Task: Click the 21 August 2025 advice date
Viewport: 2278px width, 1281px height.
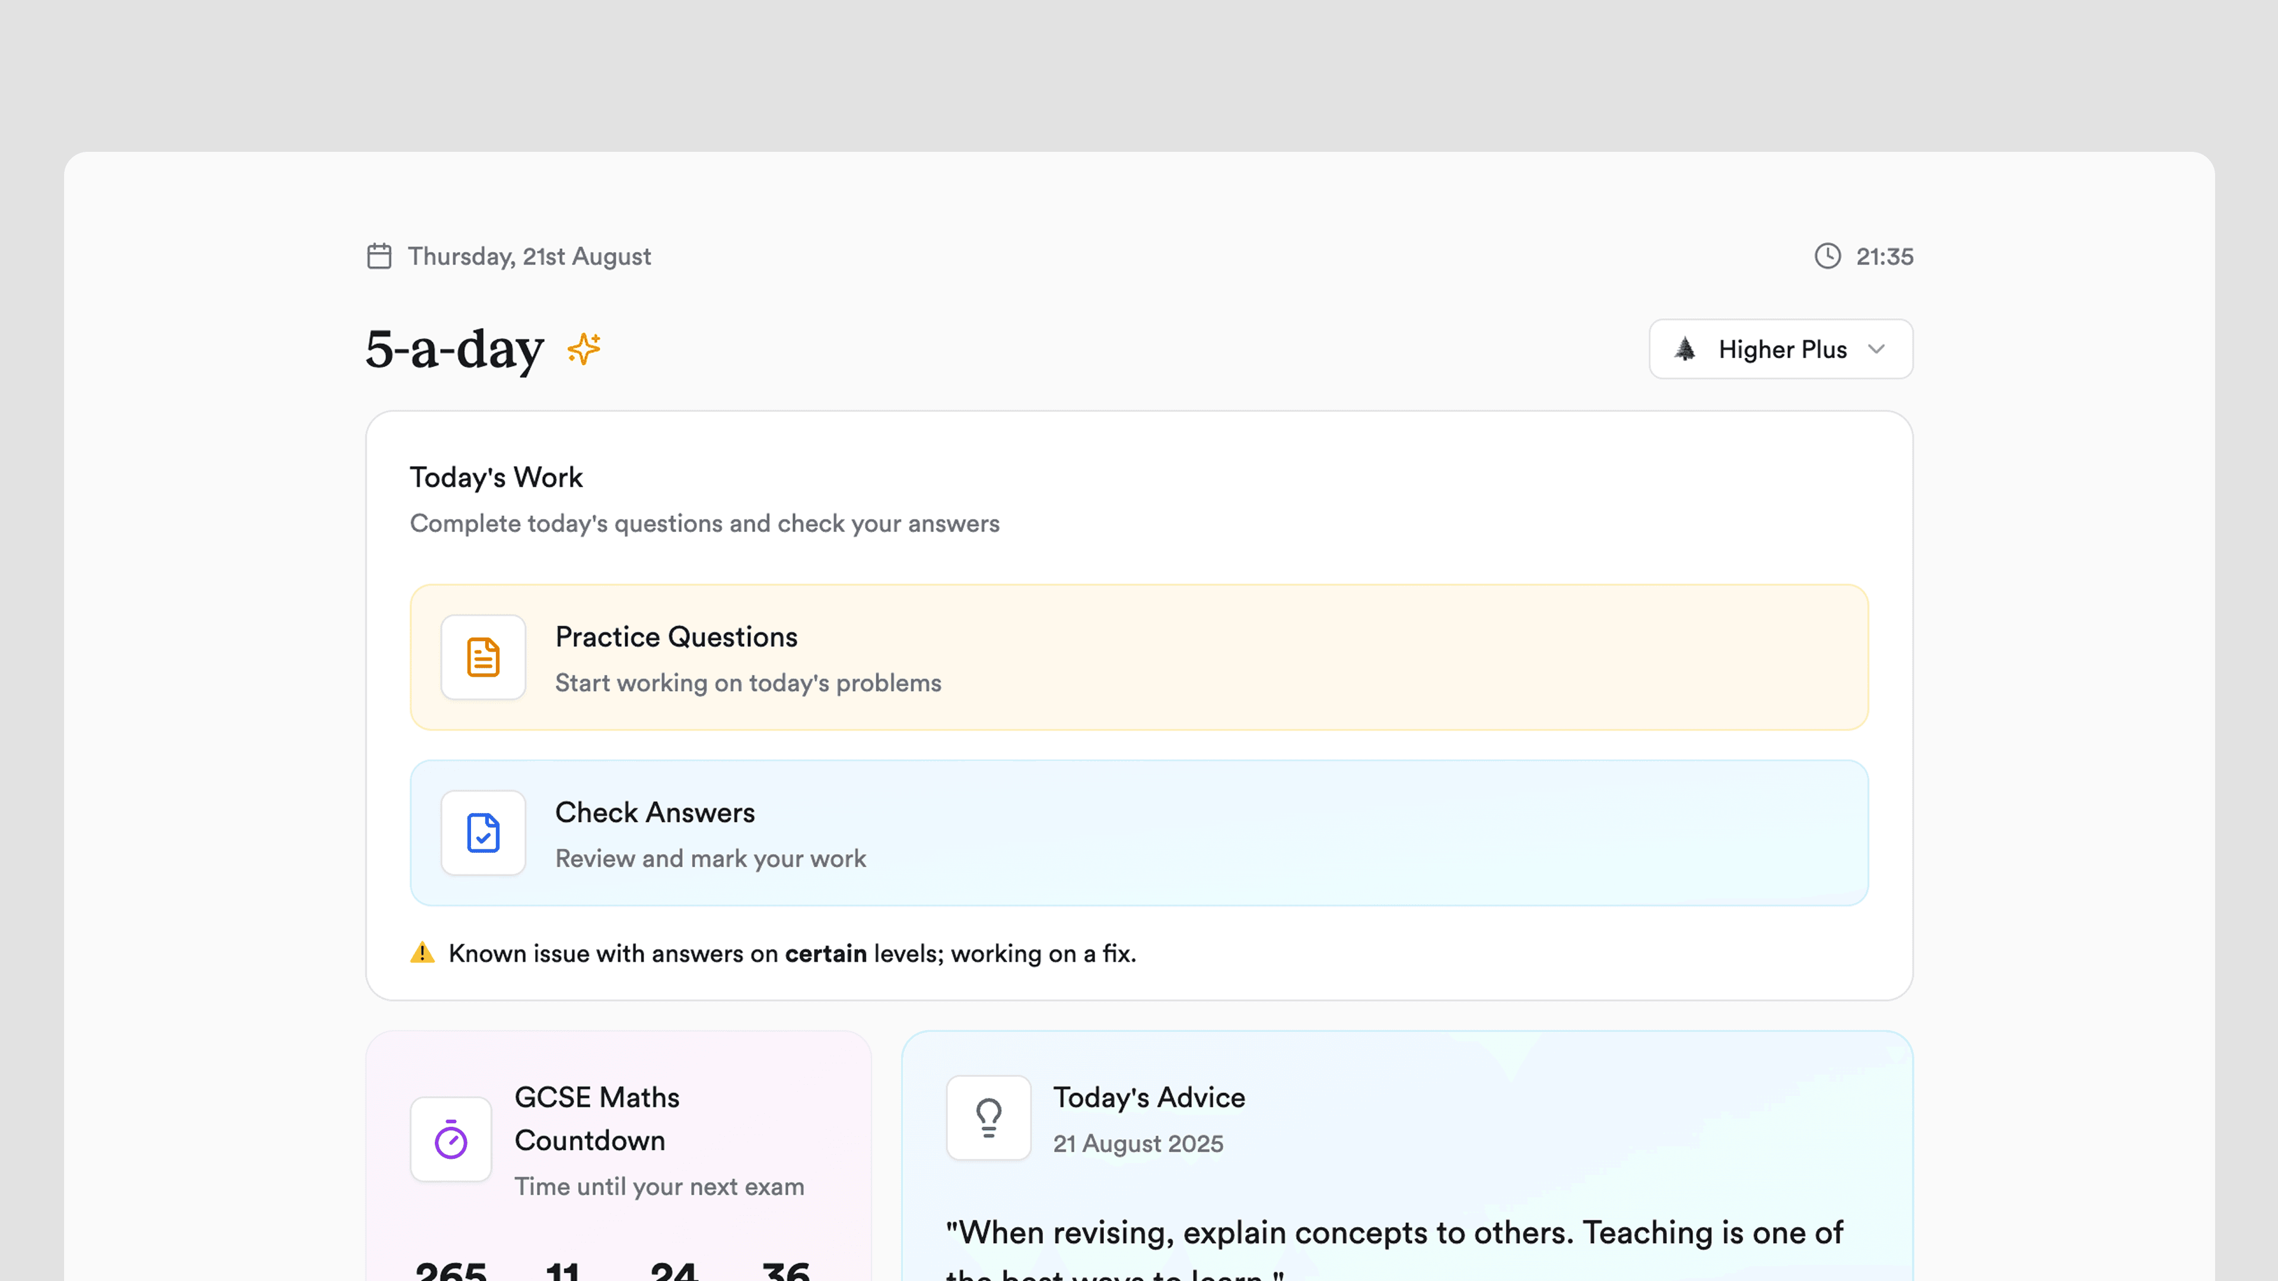Action: coord(1138,1143)
